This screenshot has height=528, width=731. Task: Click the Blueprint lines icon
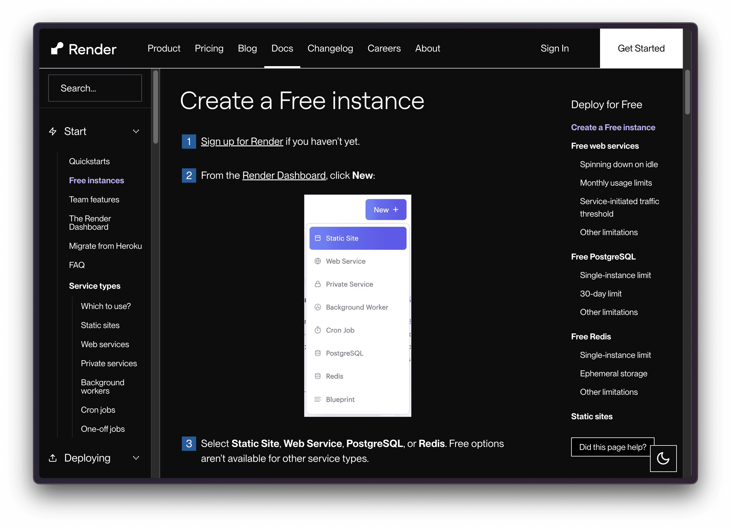(318, 399)
